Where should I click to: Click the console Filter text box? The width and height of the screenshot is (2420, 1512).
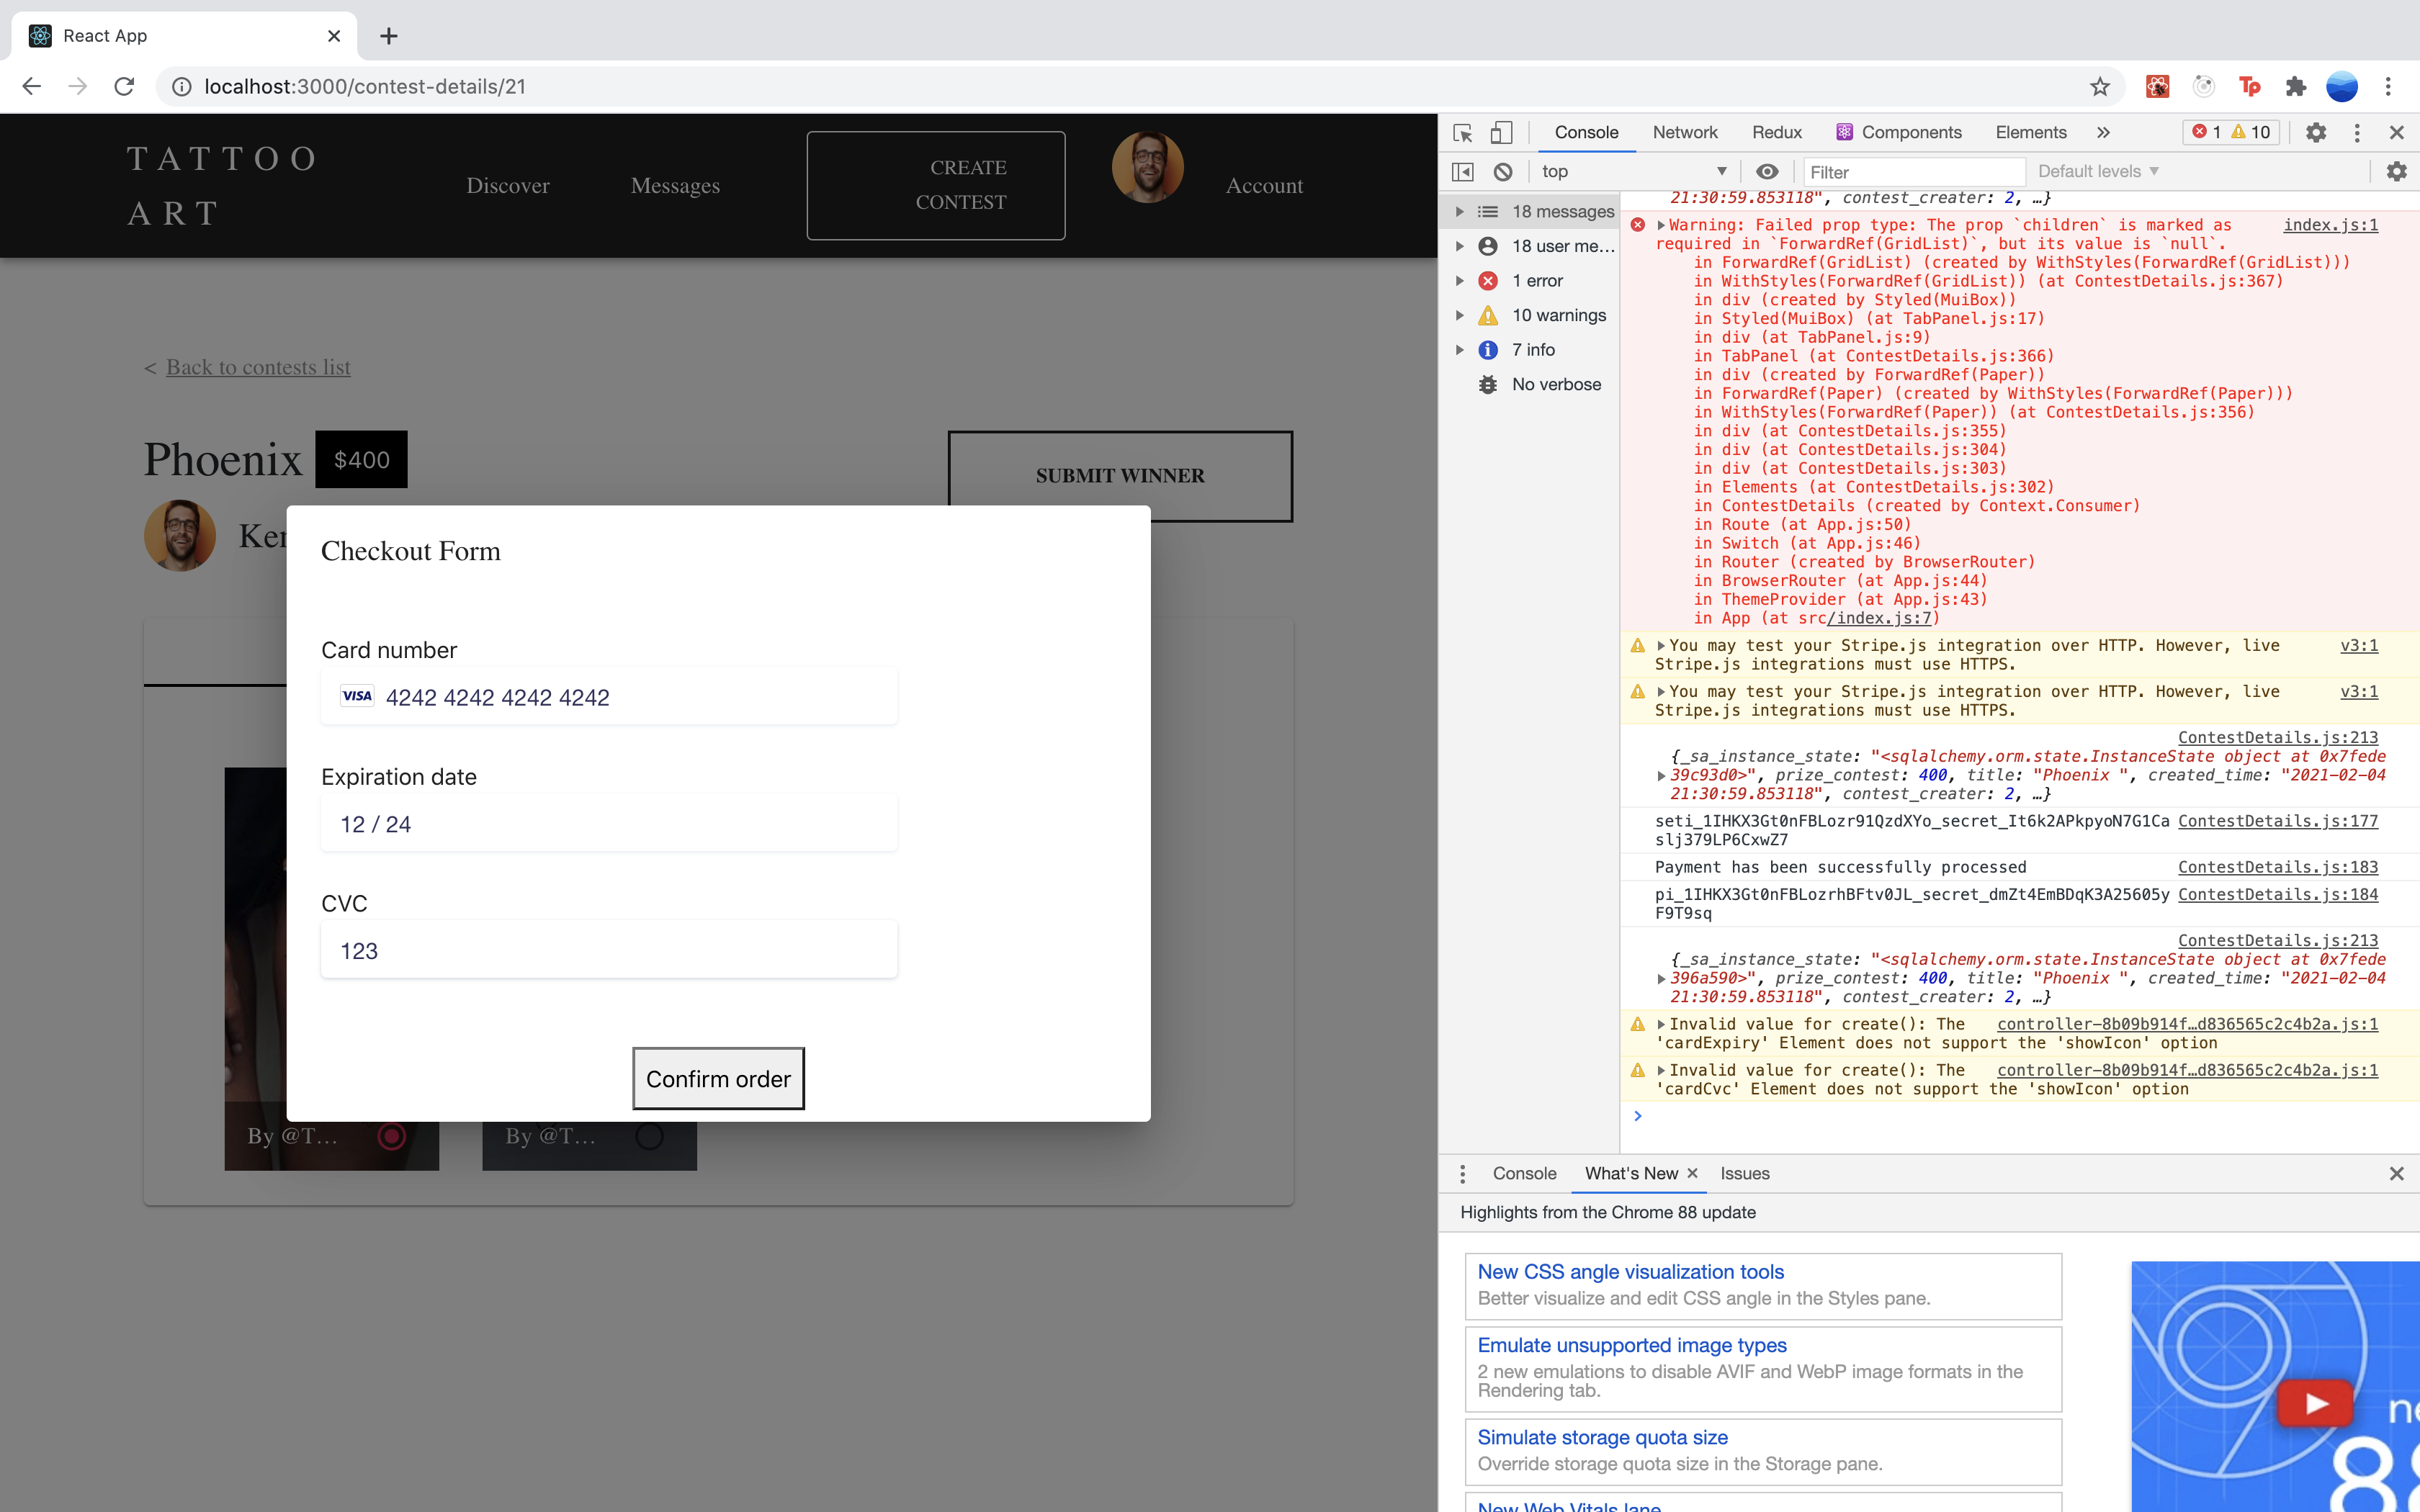point(1914,172)
